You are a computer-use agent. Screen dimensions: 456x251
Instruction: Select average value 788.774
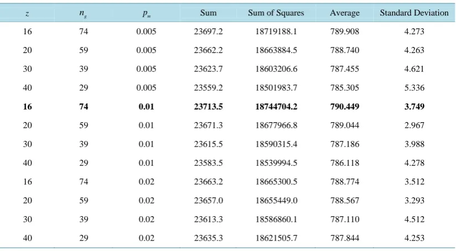pyautogui.click(x=345, y=182)
